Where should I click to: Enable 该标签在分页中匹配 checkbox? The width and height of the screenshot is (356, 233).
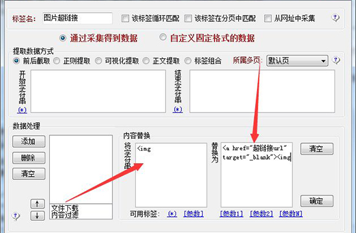click(188, 18)
